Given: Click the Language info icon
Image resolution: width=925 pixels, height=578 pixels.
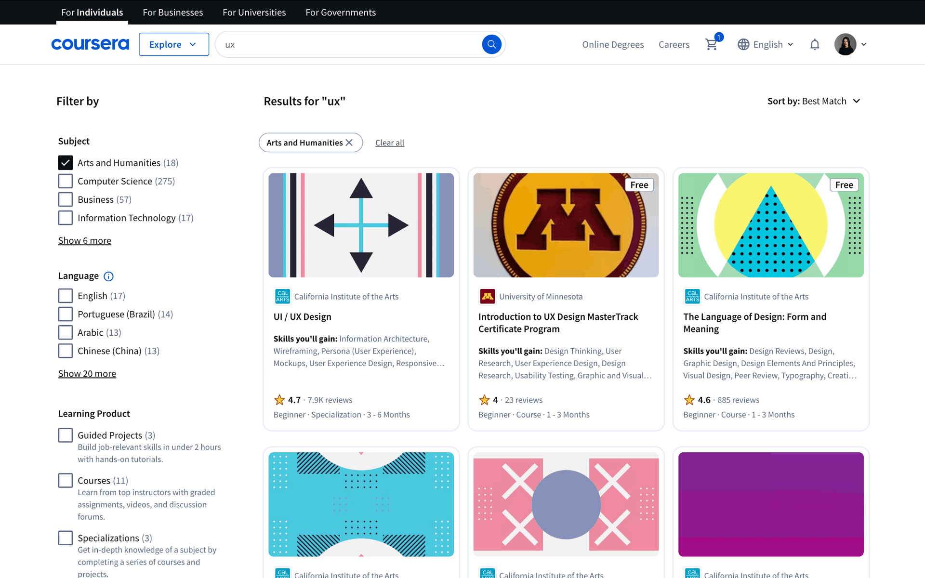Looking at the screenshot, I should click(x=109, y=276).
